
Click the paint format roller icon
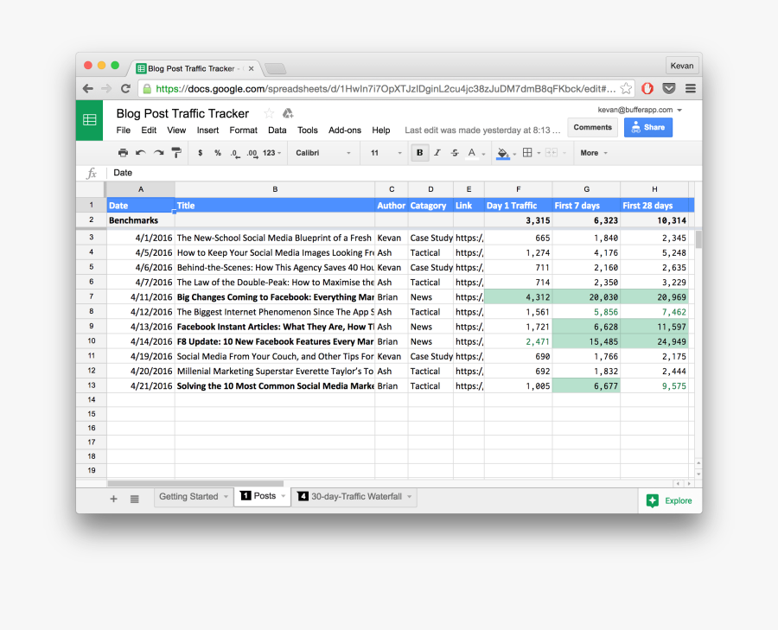point(176,153)
